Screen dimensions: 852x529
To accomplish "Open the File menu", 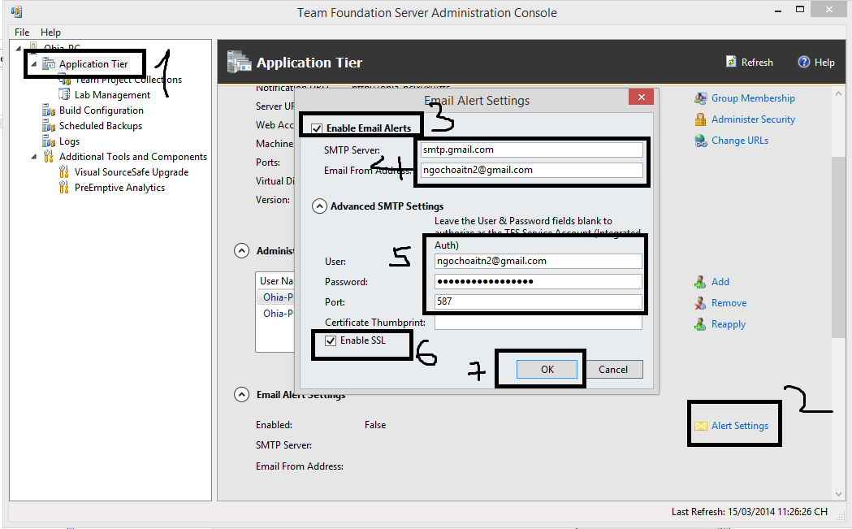I will click(x=22, y=32).
